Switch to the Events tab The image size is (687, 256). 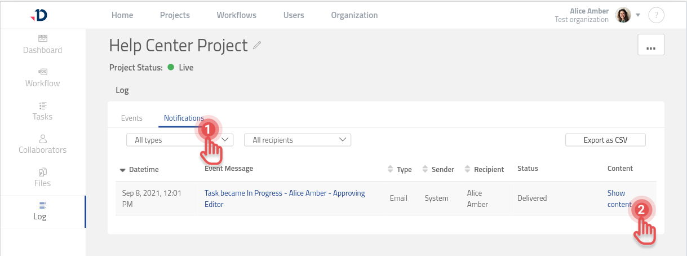(132, 118)
